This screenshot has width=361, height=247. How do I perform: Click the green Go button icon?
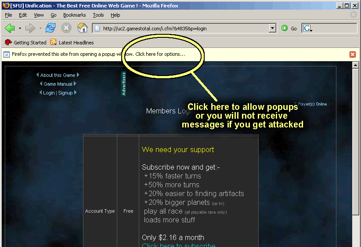(285, 28)
